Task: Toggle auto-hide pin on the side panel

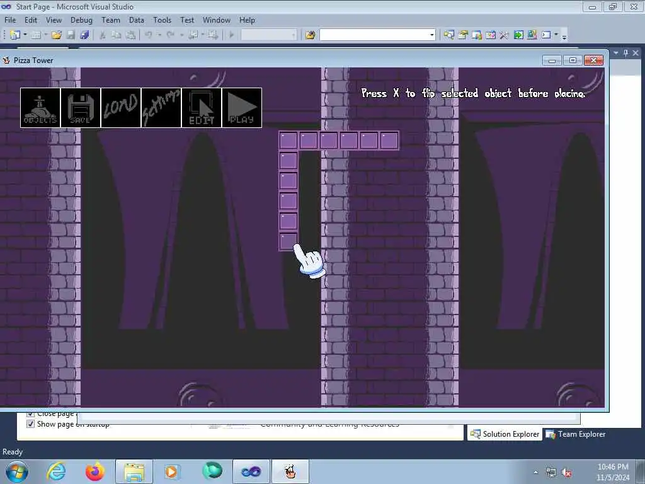Action: (x=626, y=53)
